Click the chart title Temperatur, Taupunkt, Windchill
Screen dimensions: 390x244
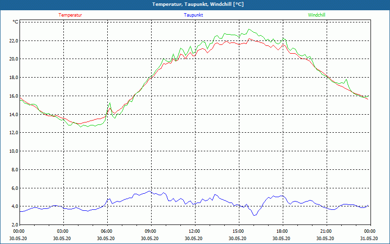(198, 4)
